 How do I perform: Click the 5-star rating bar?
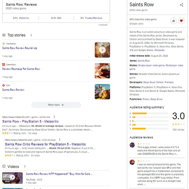[x=150, y=113]
